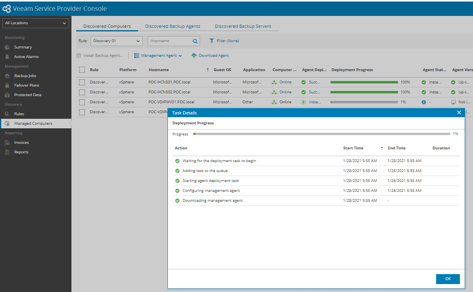This screenshot has width=473, height=292.
Task: Click Other application cell for POC-VDIPWV01
Action: (248, 102)
